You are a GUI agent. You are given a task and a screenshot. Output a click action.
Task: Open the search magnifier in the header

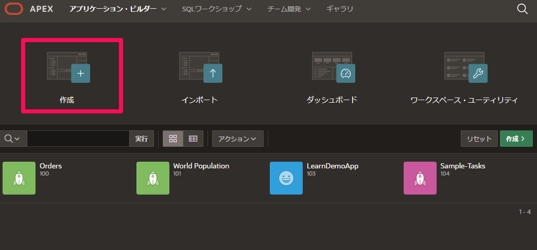pyautogui.click(x=522, y=9)
